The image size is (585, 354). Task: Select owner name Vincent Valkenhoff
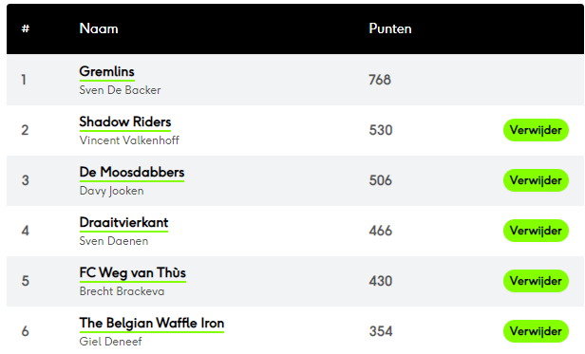click(x=129, y=140)
